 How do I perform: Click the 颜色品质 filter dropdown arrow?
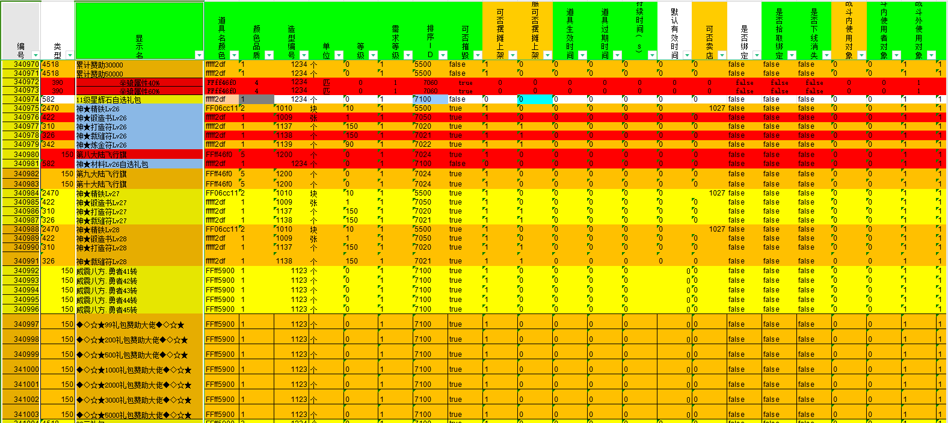tap(269, 55)
